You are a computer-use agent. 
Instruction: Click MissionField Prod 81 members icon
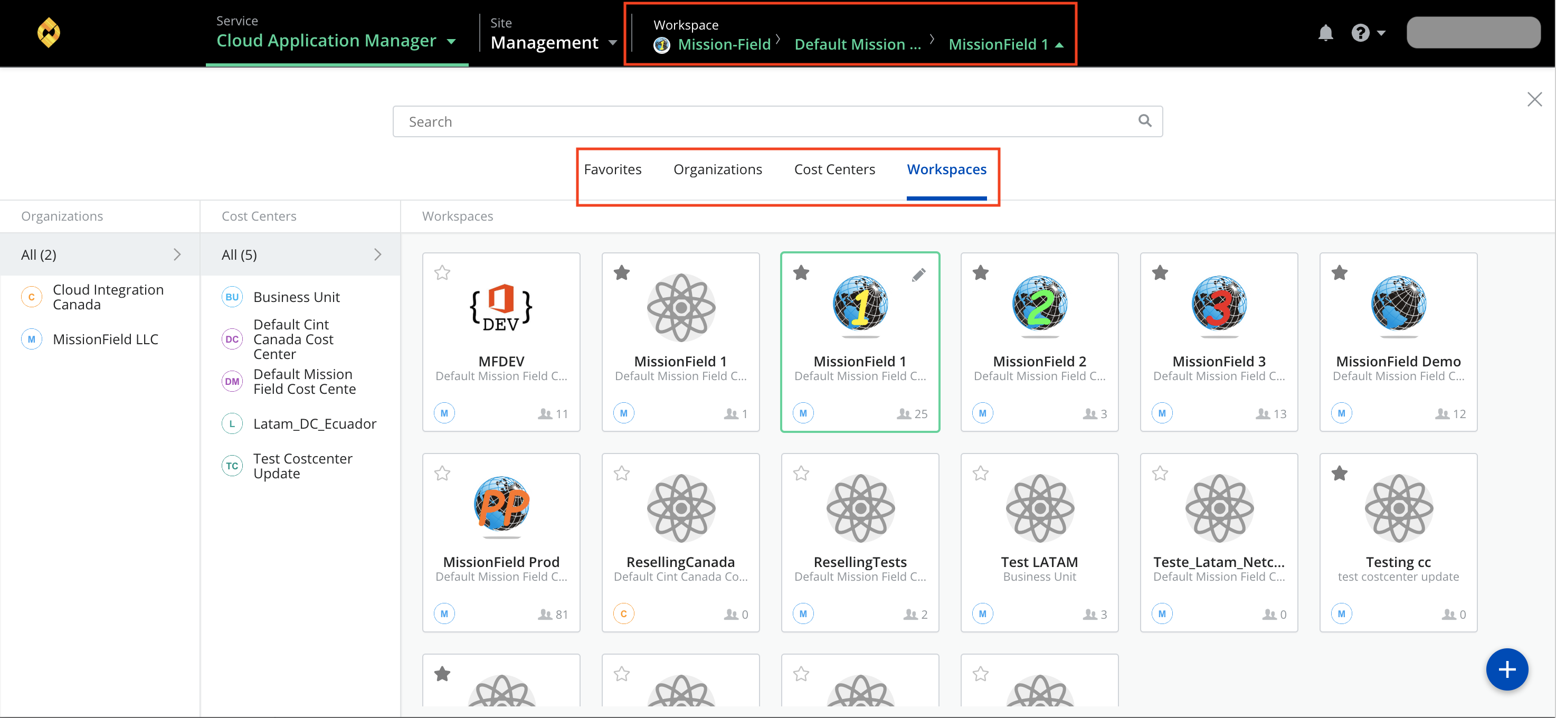tap(545, 614)
